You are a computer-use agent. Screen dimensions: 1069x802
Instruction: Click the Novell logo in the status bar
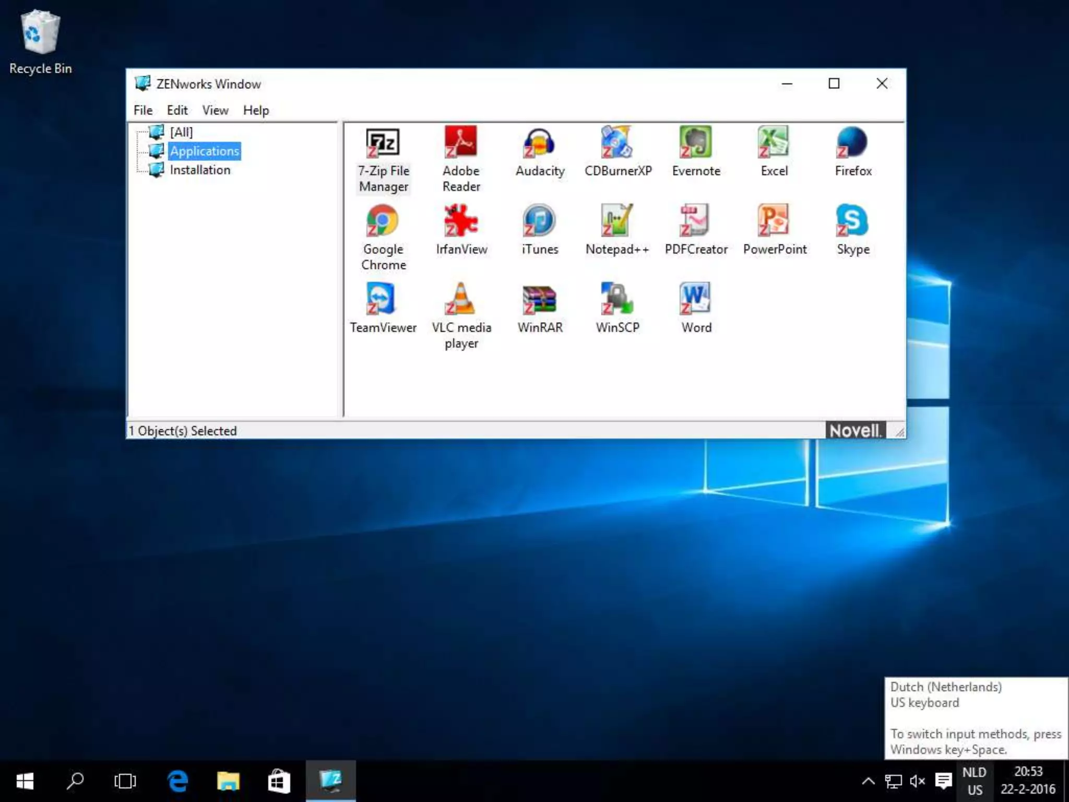pyautogui.click(x=856, y=430)
